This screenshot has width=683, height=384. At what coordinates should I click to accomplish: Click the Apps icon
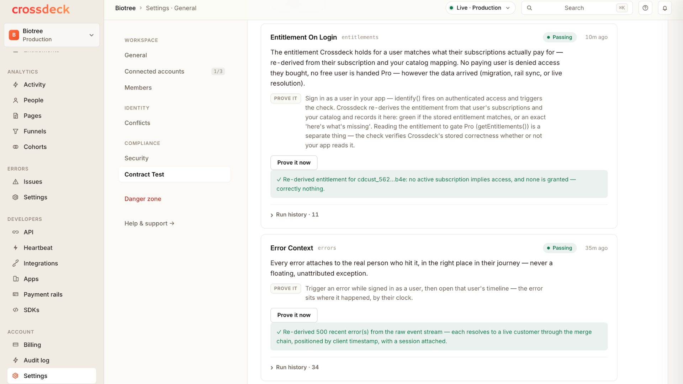tap(16, 279)
